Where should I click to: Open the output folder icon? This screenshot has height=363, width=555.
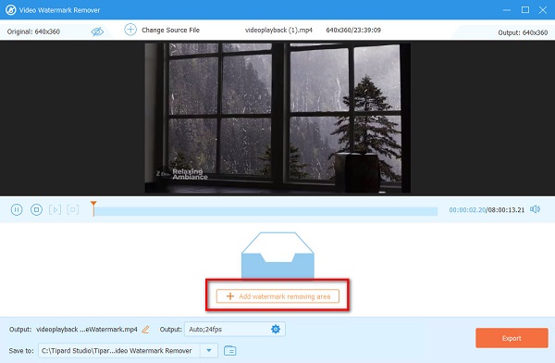pos(230,351)
